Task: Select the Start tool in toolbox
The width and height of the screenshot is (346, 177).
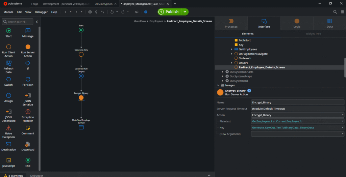Action: coord(8,33)
